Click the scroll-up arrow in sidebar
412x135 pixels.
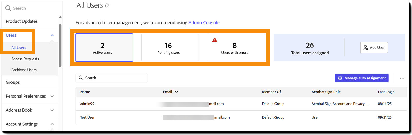click(x=60, y=17)
